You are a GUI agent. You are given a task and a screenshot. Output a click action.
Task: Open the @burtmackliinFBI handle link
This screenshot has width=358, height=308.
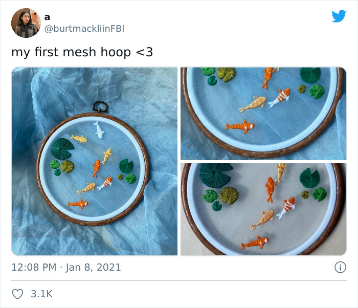tap(84, 29)
